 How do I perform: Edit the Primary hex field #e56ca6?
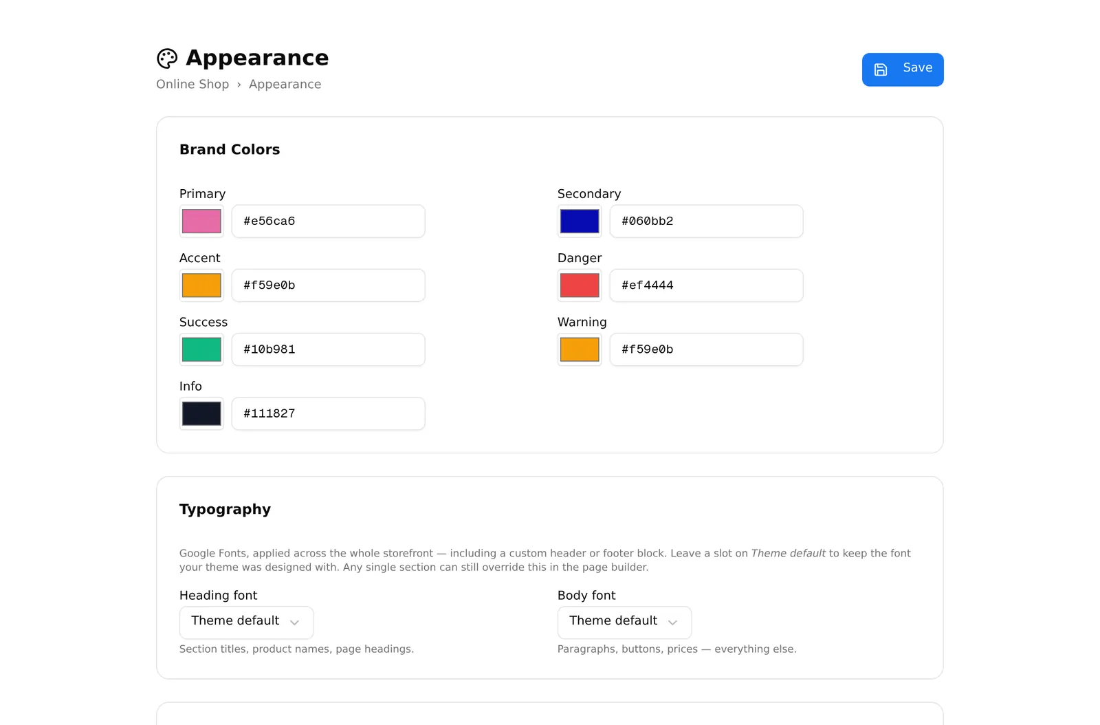click(x=329, y=221)
